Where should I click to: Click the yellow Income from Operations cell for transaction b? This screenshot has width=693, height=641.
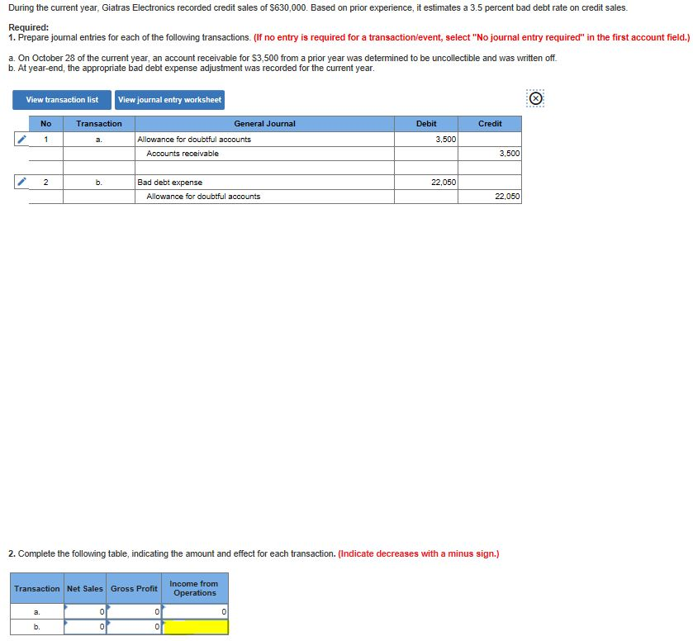click(195, 626)
